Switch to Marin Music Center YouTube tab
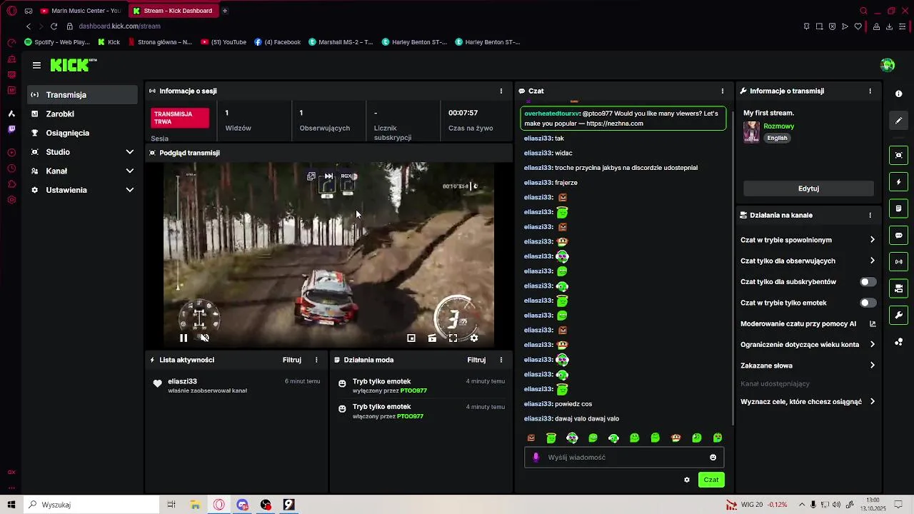Image resolution: width=914 pixels, height=514 pixels. pos(81,11)
